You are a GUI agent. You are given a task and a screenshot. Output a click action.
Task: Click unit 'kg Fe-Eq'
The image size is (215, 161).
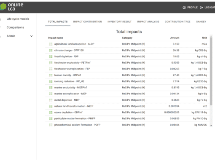pos(202,100)
